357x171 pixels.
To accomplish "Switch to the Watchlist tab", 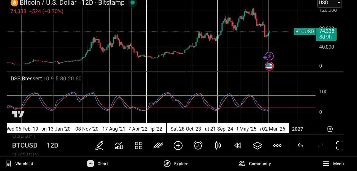I will click(20, 164).
